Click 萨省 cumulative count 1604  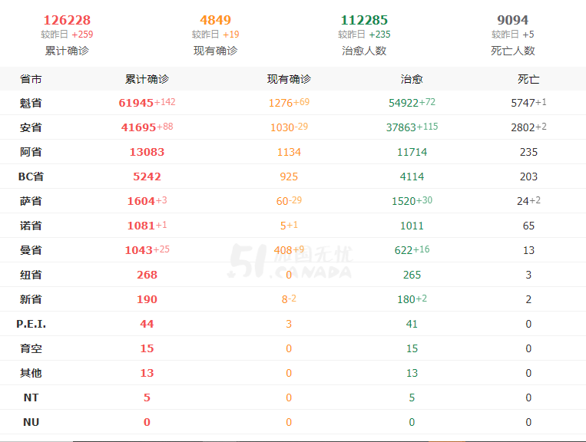click(x=141, y=201)
